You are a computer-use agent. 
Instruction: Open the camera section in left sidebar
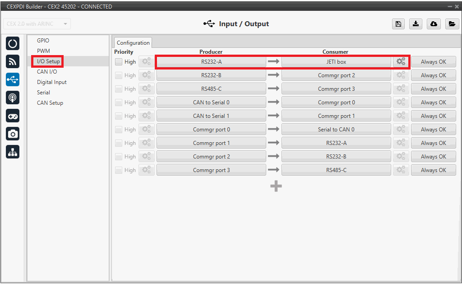13,134
